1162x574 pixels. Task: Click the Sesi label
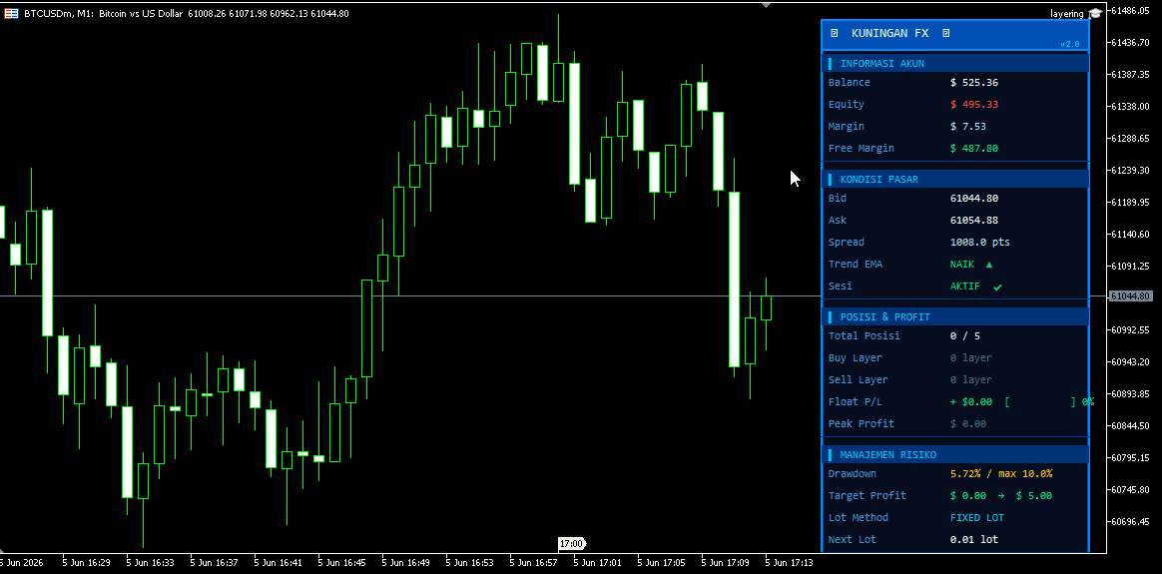(x=841, y=286)
